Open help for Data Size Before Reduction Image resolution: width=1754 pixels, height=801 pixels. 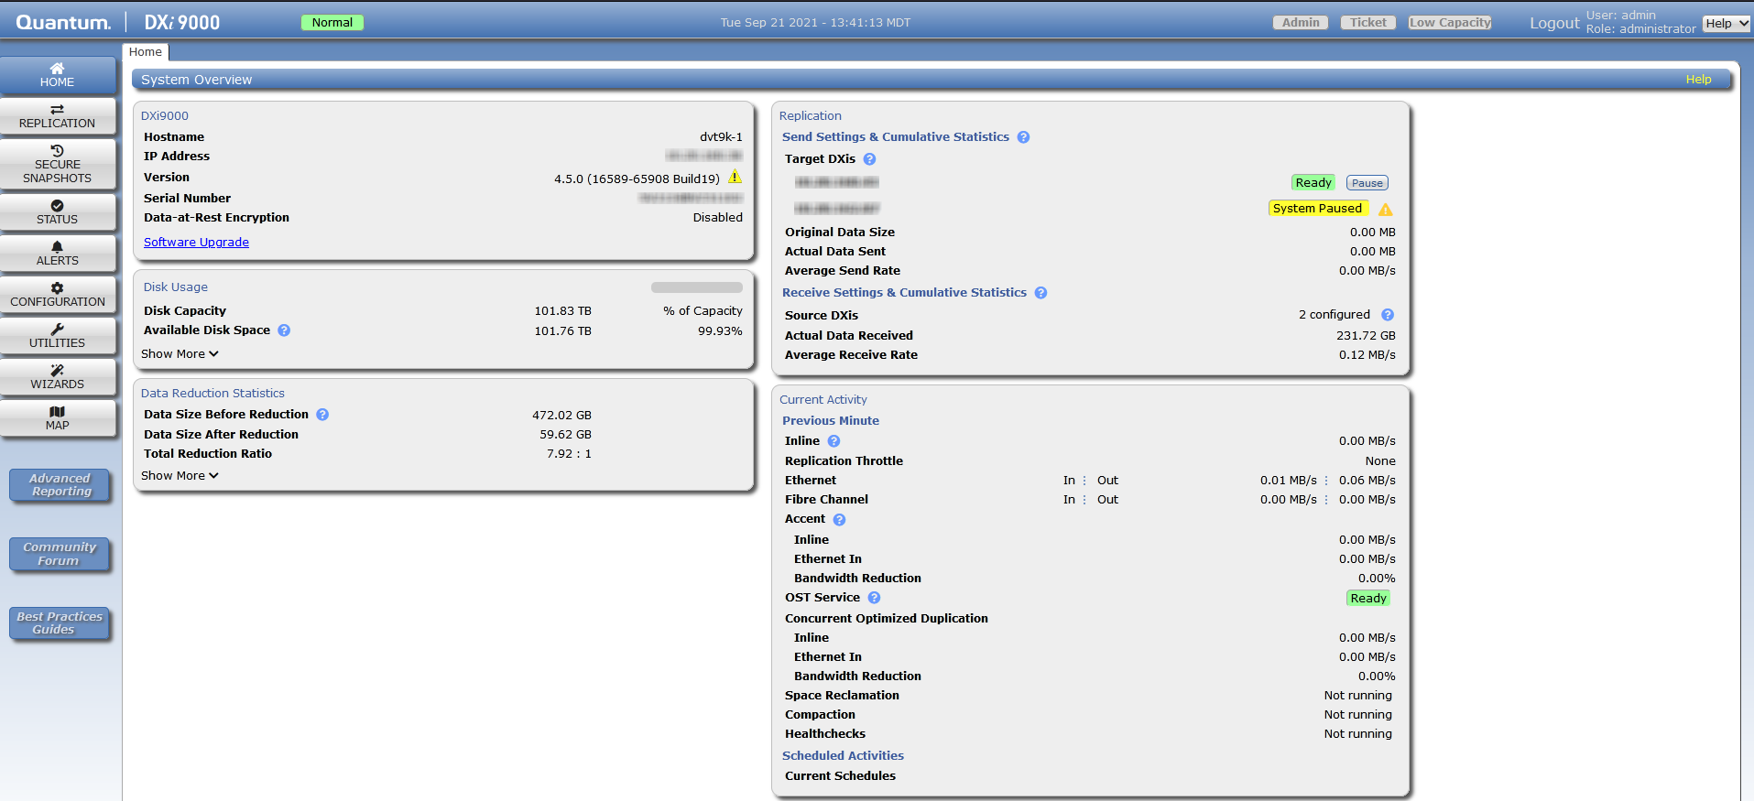[x=322, y=415]
